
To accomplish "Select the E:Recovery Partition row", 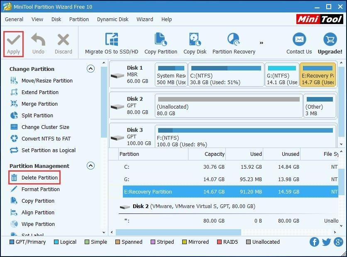I will [230, 192].
